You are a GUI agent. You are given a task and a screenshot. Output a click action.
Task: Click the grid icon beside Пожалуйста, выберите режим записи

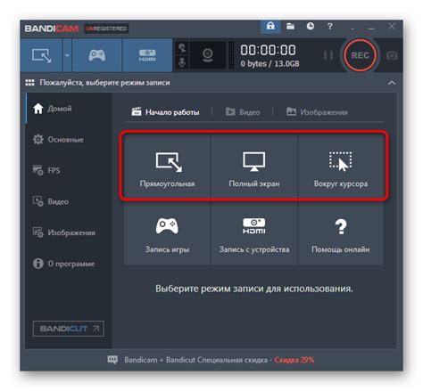(29, 83)
